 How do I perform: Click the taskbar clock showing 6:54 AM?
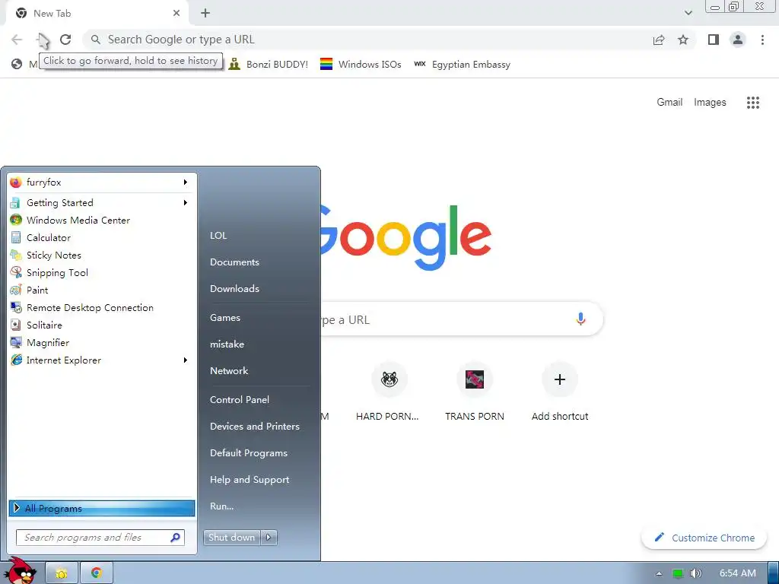coord(738,573)
